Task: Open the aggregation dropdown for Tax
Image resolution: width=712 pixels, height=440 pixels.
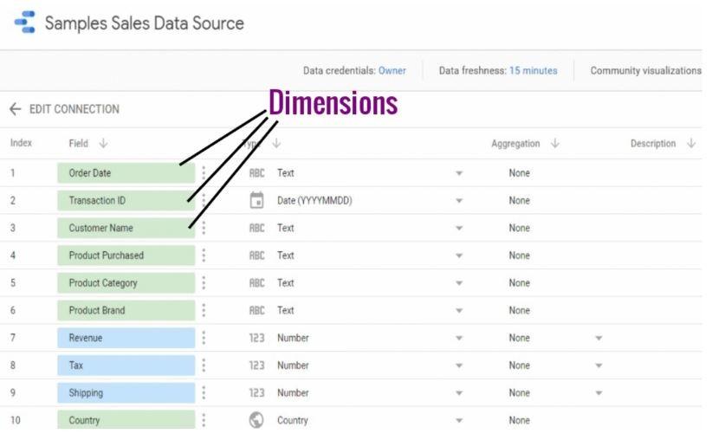Action: [x=599, y=366]
